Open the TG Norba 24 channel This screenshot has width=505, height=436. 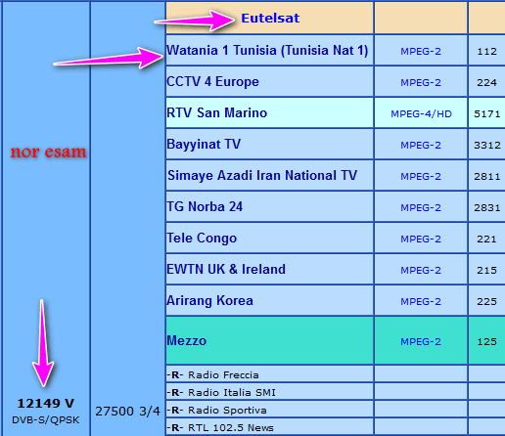[x=205, y=206]
